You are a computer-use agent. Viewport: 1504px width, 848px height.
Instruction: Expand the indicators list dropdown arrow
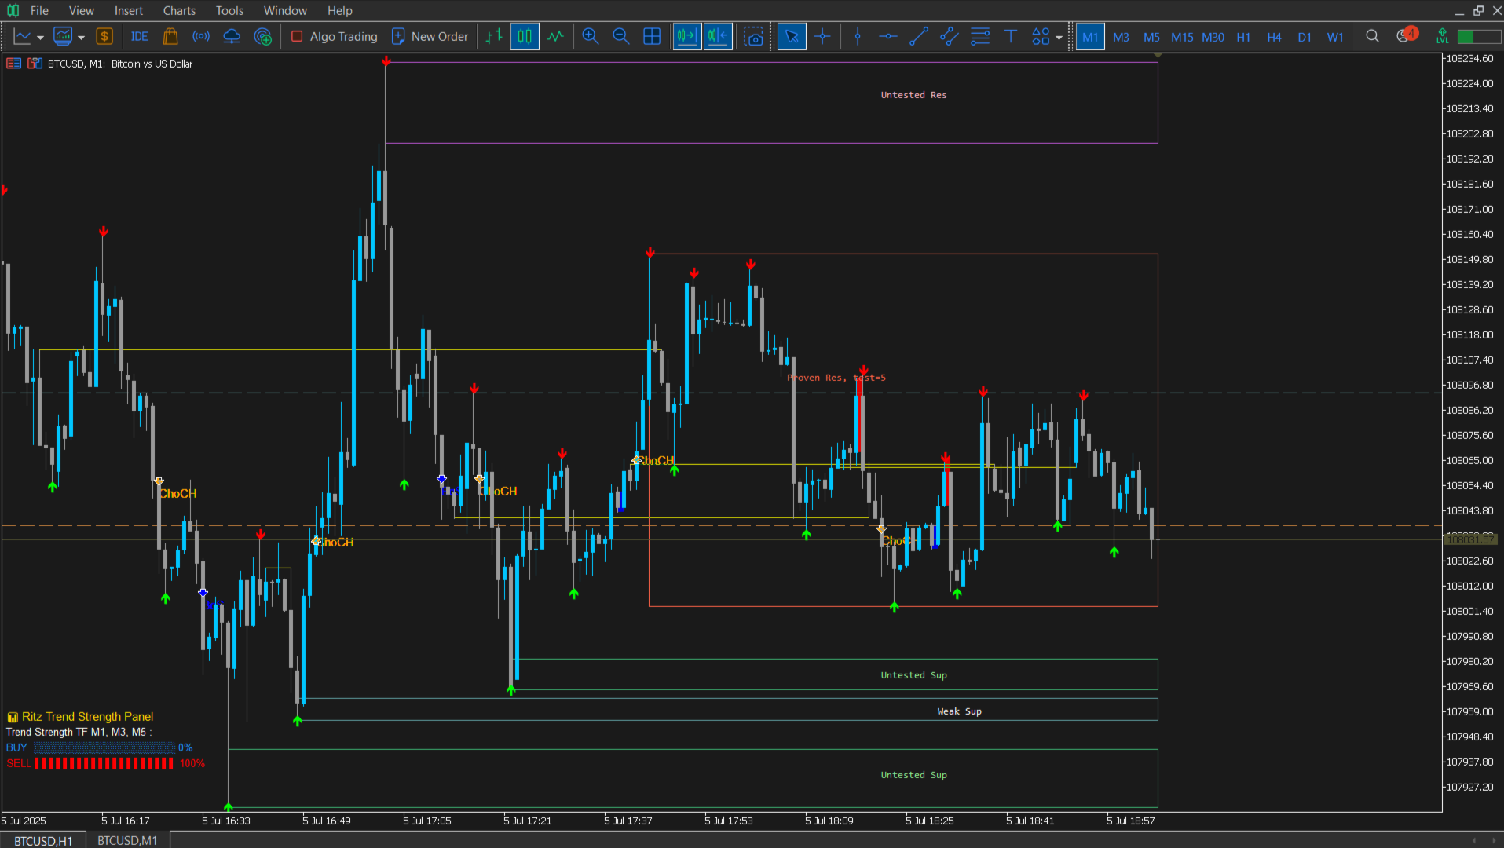click(81, 38)
